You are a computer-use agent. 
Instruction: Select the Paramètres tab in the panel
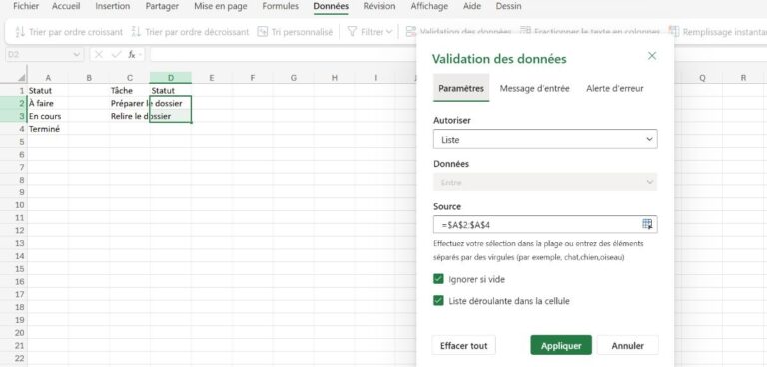click(x=461, y=88)
